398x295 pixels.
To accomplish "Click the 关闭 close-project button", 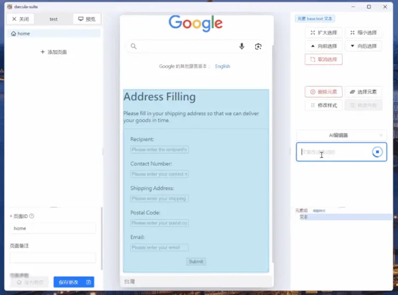I will 20,19.
